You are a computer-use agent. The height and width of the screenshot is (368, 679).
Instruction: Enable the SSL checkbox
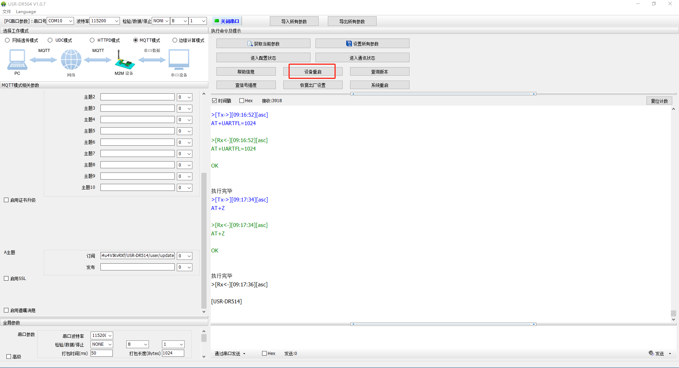pyautogui.click(x=6, y=279)
